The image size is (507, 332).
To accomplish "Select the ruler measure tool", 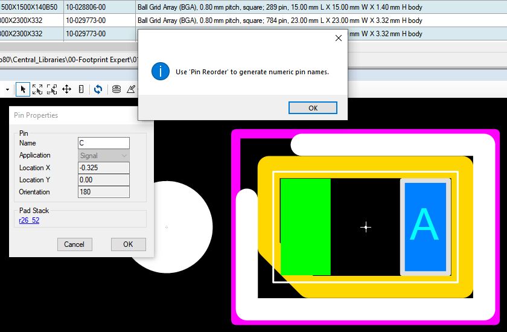I will (x=81, y=89).
